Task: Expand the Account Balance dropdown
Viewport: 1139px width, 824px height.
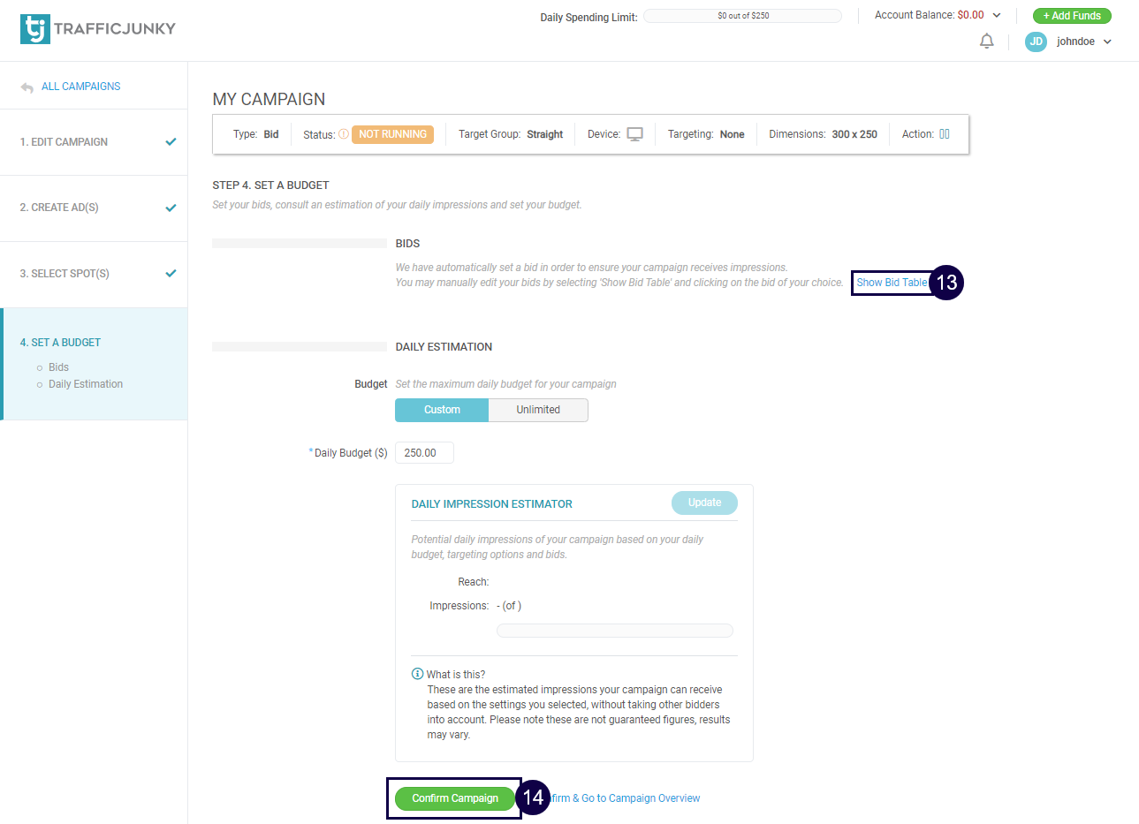Action: pos(997,15)
